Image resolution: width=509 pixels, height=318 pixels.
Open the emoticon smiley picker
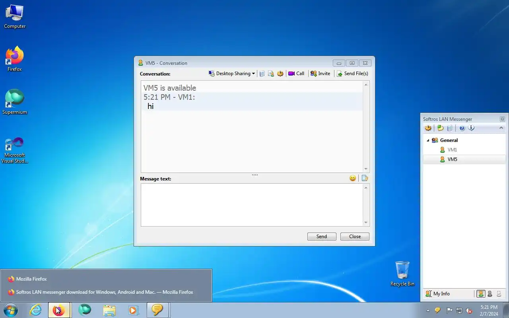[353, 178]
